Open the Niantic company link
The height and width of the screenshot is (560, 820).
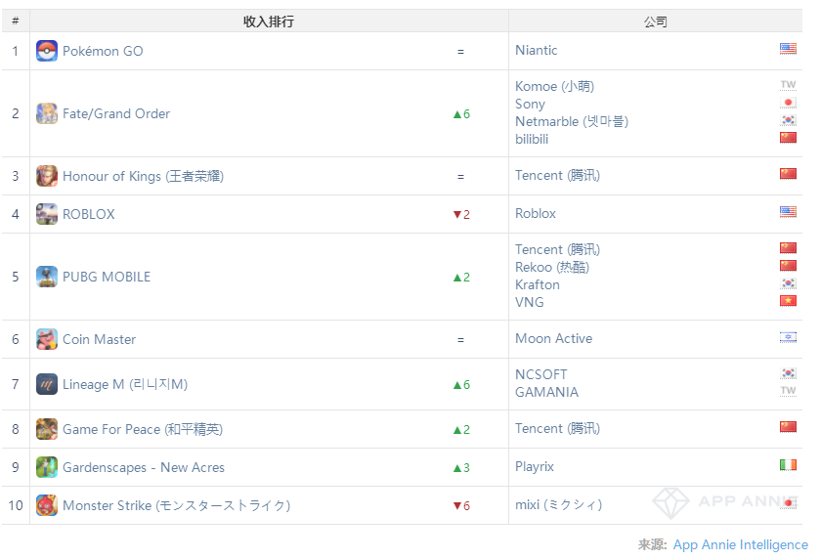click(x=537, y=50)
